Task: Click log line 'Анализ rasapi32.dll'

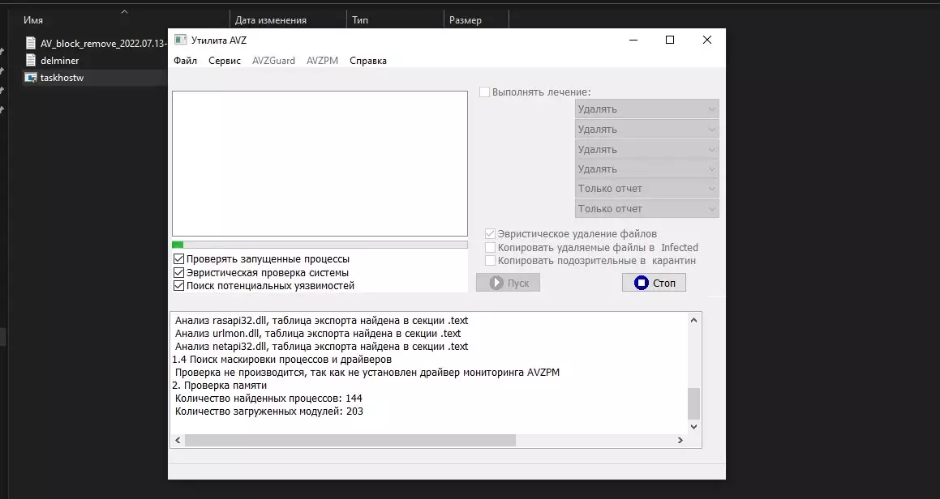Action: (321, 321)
